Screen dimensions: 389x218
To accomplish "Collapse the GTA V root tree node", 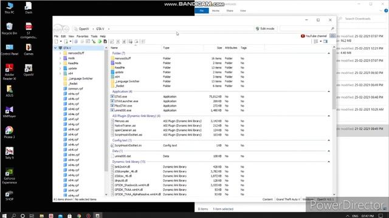I will click(55, 48).
